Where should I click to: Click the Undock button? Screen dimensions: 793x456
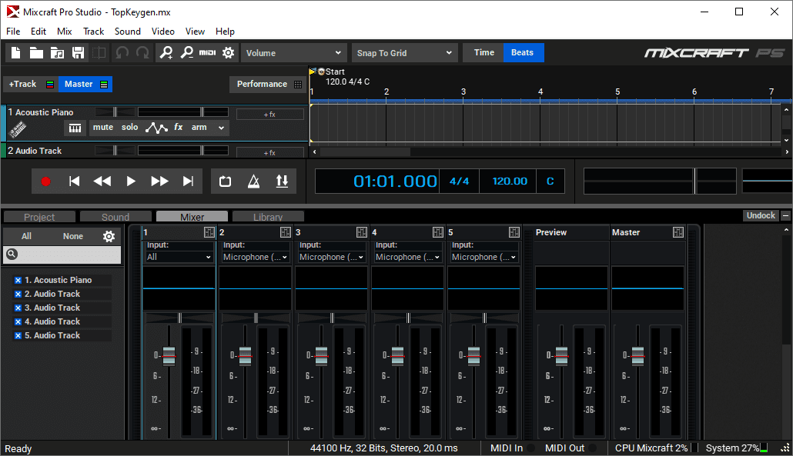(x=761, y=216)
